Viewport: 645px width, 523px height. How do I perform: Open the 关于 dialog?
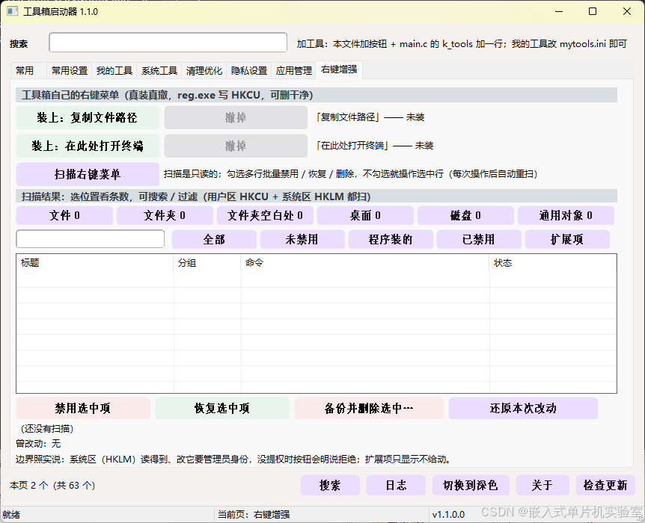coord(542,485)
